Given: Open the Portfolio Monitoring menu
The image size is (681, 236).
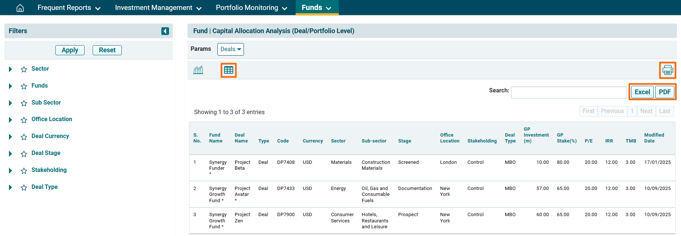Looking at the screenshot, I should coord(251,8).
